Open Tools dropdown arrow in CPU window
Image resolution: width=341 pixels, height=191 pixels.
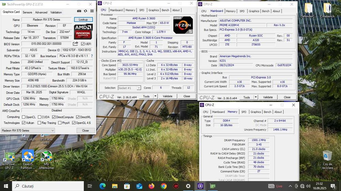click(155, 96)
